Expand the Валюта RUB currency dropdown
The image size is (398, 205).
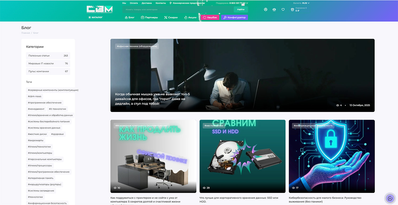pyautogui.click(x=306, y=3)
